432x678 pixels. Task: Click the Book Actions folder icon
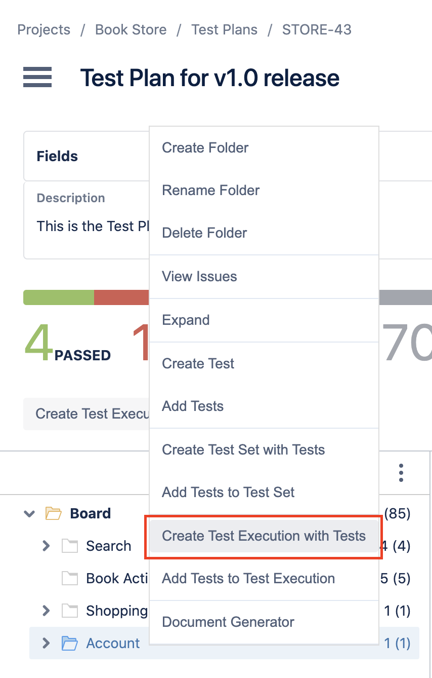[70, 578]
